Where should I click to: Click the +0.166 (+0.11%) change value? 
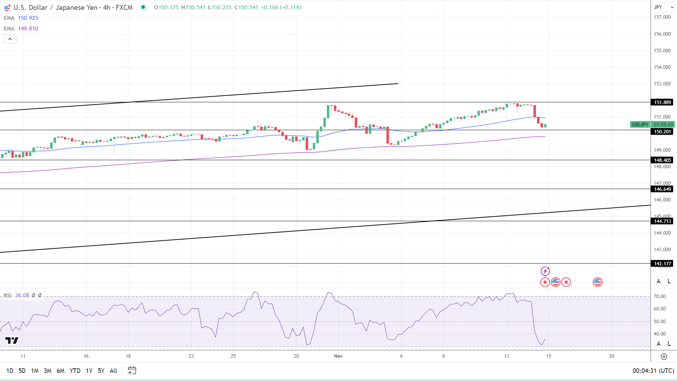tap(281, 7)
